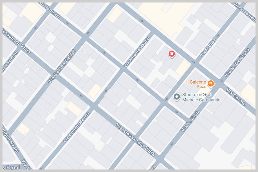Click the pale yellow building next to red marker
258x172 pixels.
coord(183,68)
